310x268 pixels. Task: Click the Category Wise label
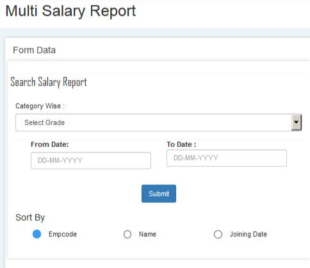click(x=40, y=106)
